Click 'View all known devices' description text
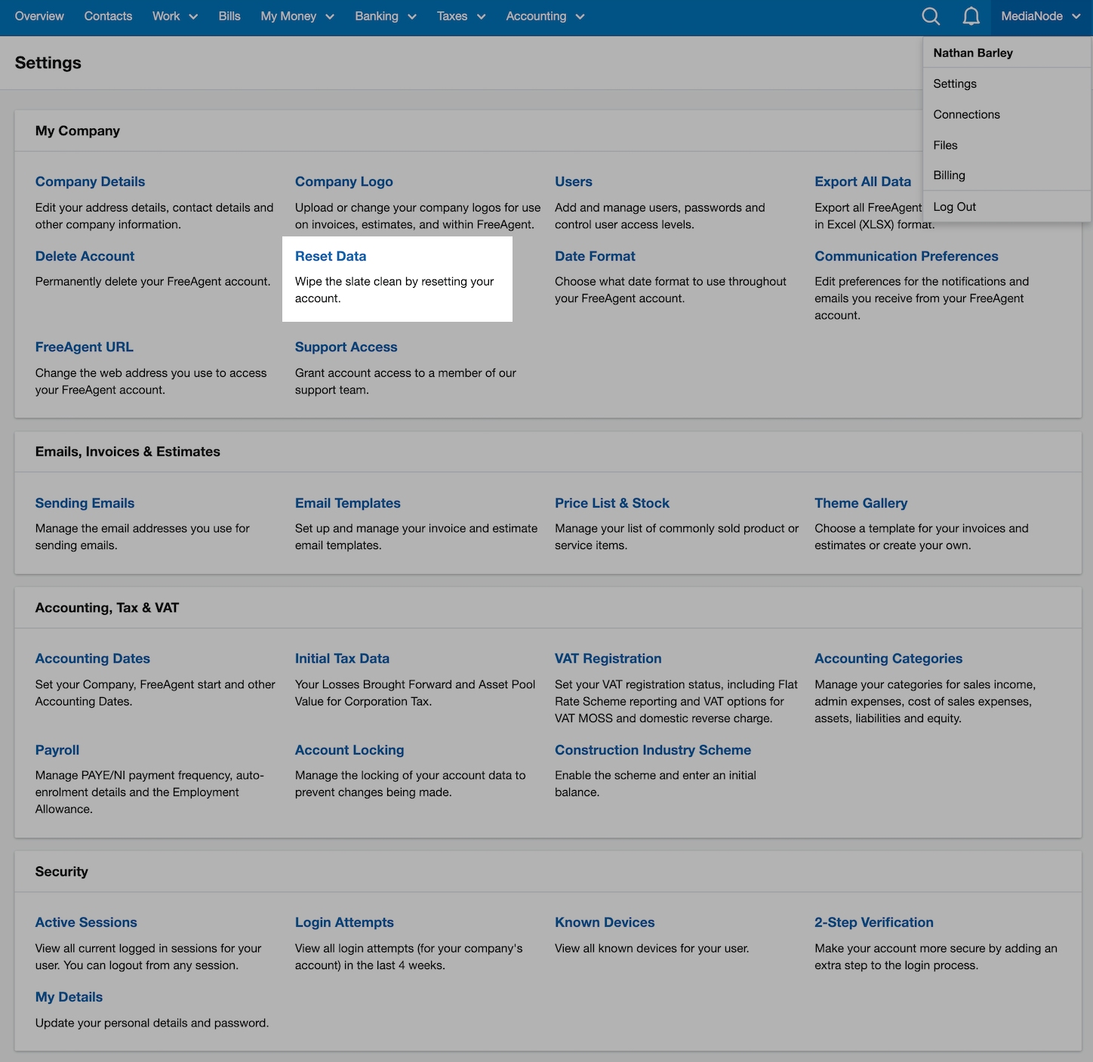This screenshot has height=1062, width=1093. click(651, 949)
